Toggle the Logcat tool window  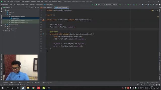pyautogui.click(x=30, y=83)
